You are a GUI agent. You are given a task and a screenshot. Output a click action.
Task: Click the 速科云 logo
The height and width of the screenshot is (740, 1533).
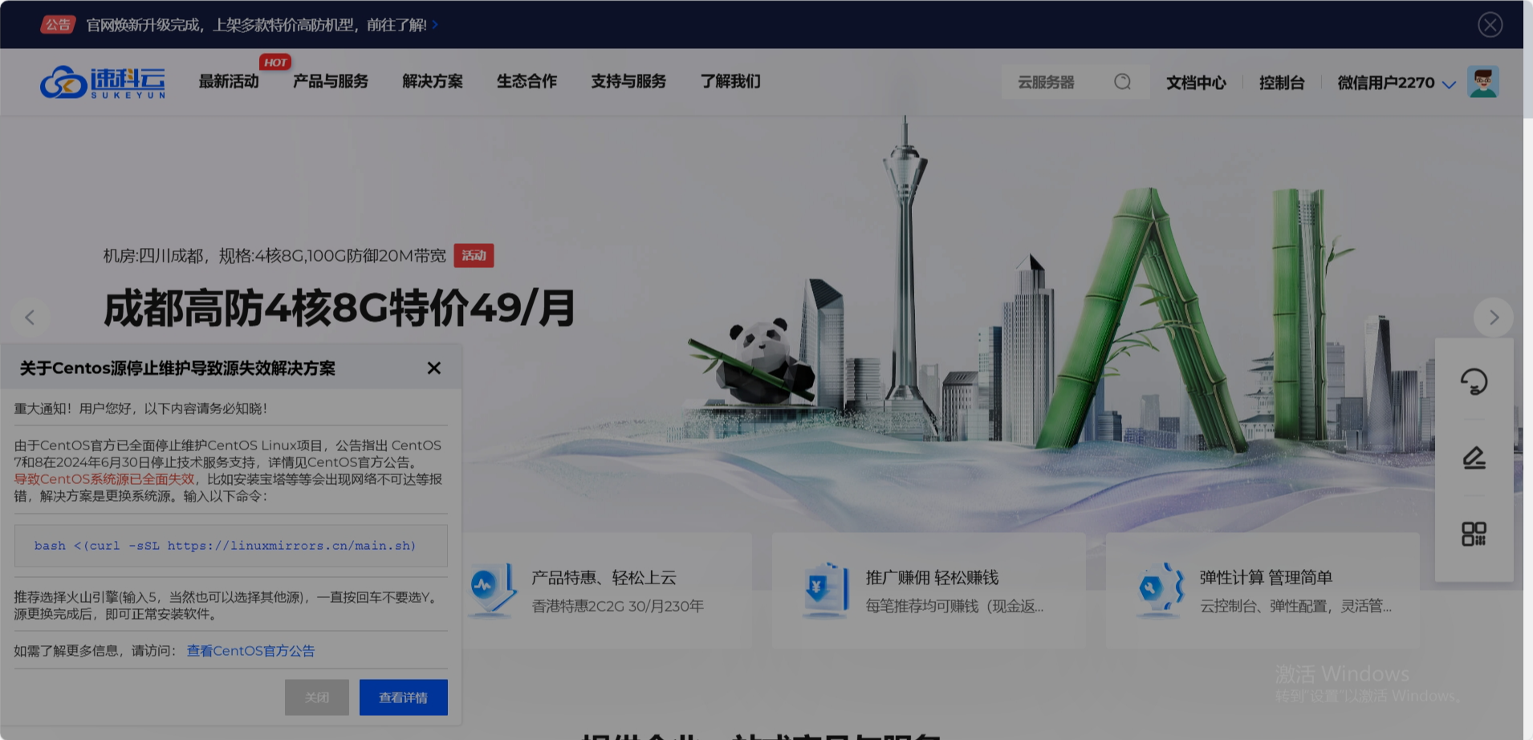(102, 81)
